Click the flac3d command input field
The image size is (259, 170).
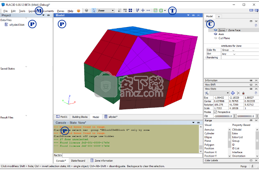click(x=132, y=155)
